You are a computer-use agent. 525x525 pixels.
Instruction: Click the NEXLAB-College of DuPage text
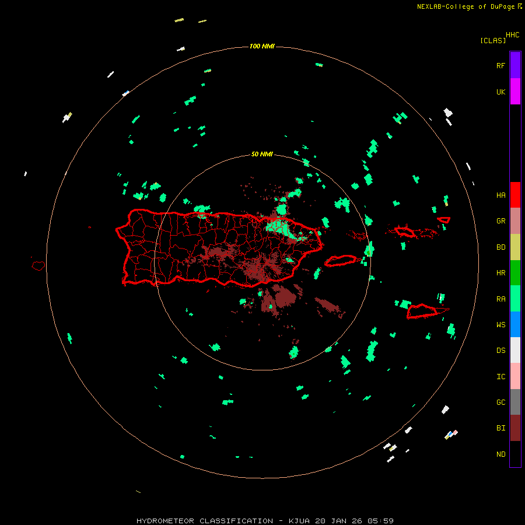[466, 6]
